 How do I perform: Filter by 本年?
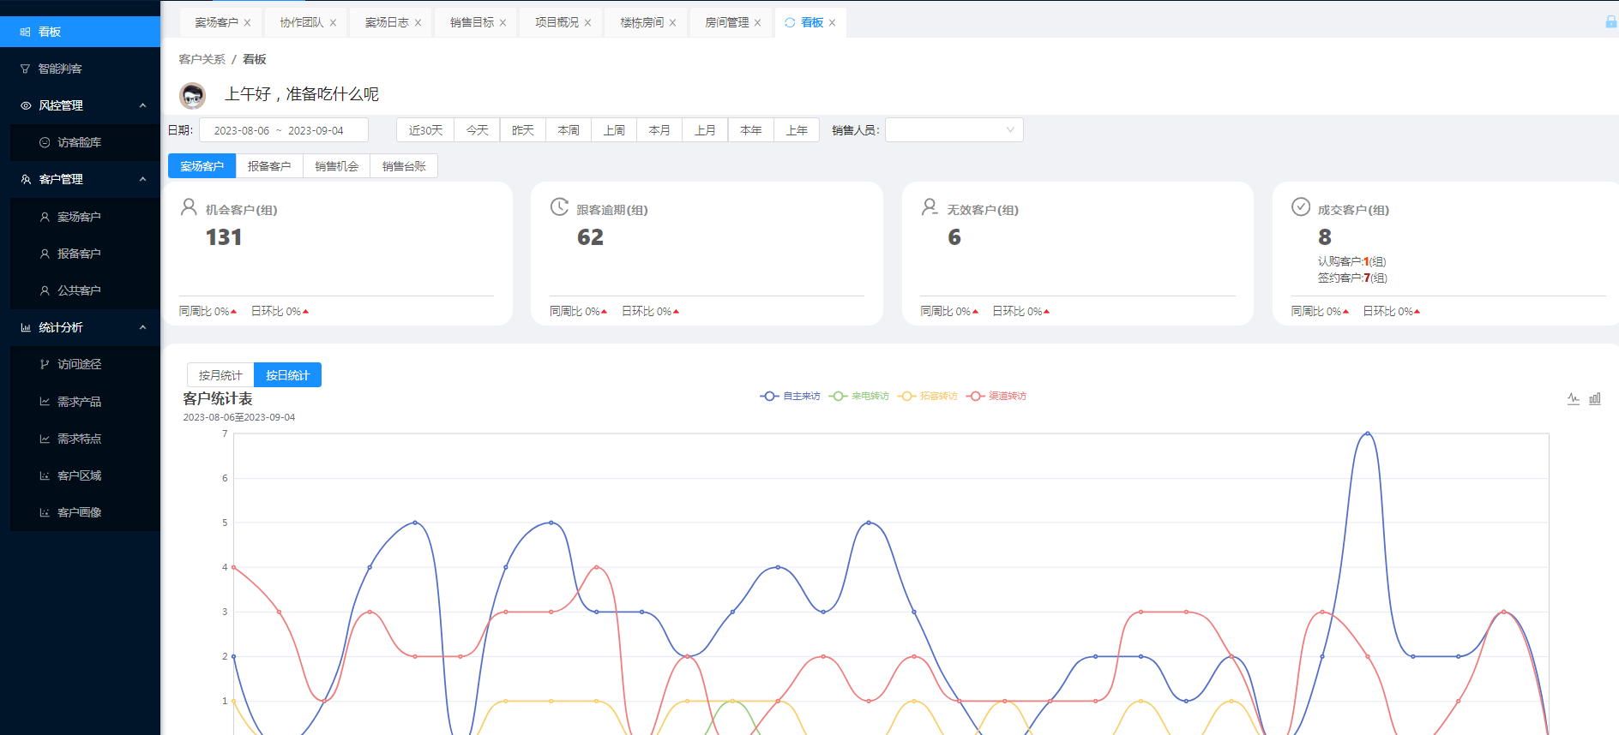click(x=751, y=130)
